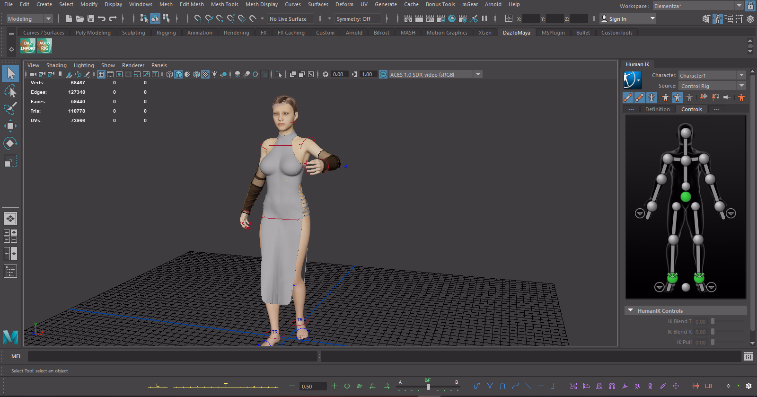Open the Definition tab in Human IK
This screenshot has height=397, width=757.
657,109
